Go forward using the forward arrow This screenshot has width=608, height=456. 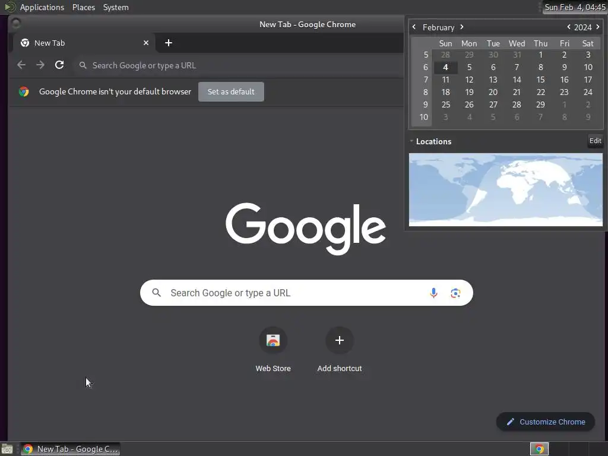tap(40, 65)
